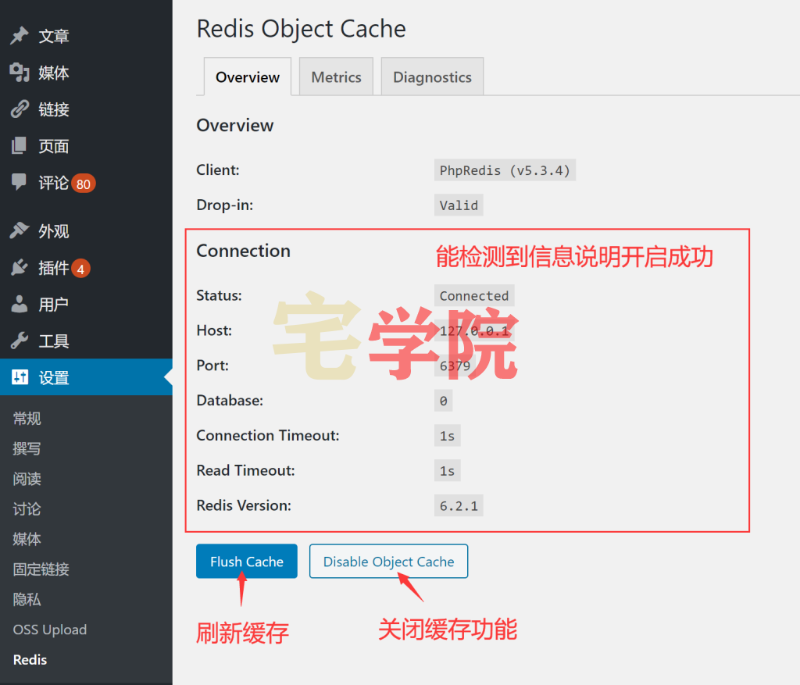Click the Database: label
800x685 pixels.
(x=230, y=401)
